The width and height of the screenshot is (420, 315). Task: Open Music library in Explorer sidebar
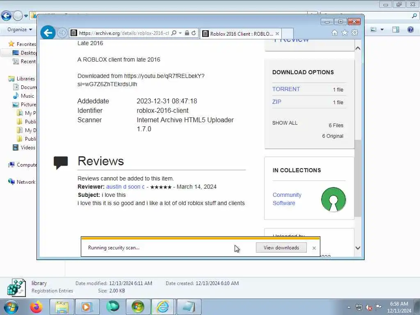(x=23, y=96)
